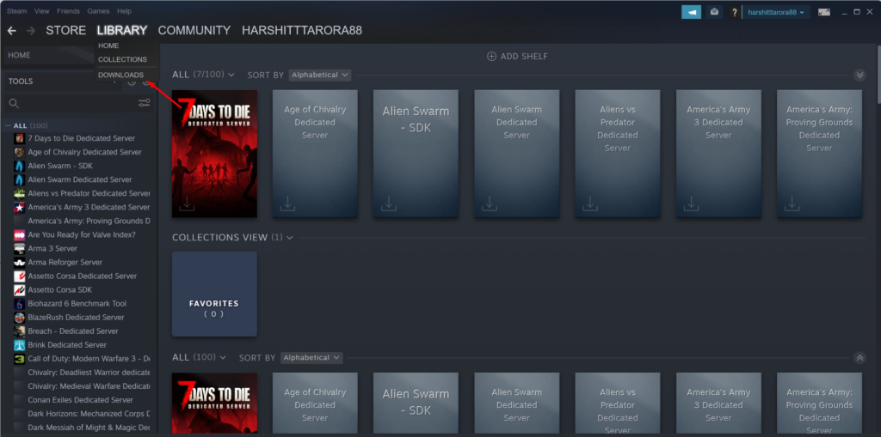Viewport: 881px width, 437px height.
Task: Click download icon on 7 Days to Die cover in ALL (7/100) shelf
Action: [x=187, y=204]
